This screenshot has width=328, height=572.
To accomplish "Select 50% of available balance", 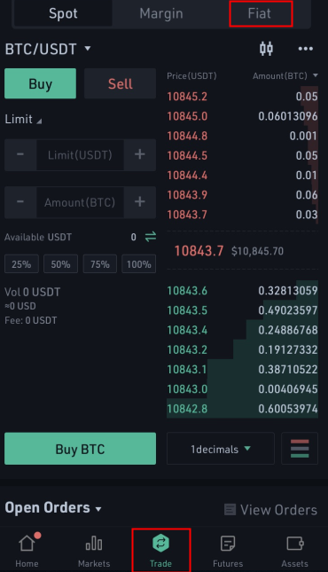I will 60,263.
